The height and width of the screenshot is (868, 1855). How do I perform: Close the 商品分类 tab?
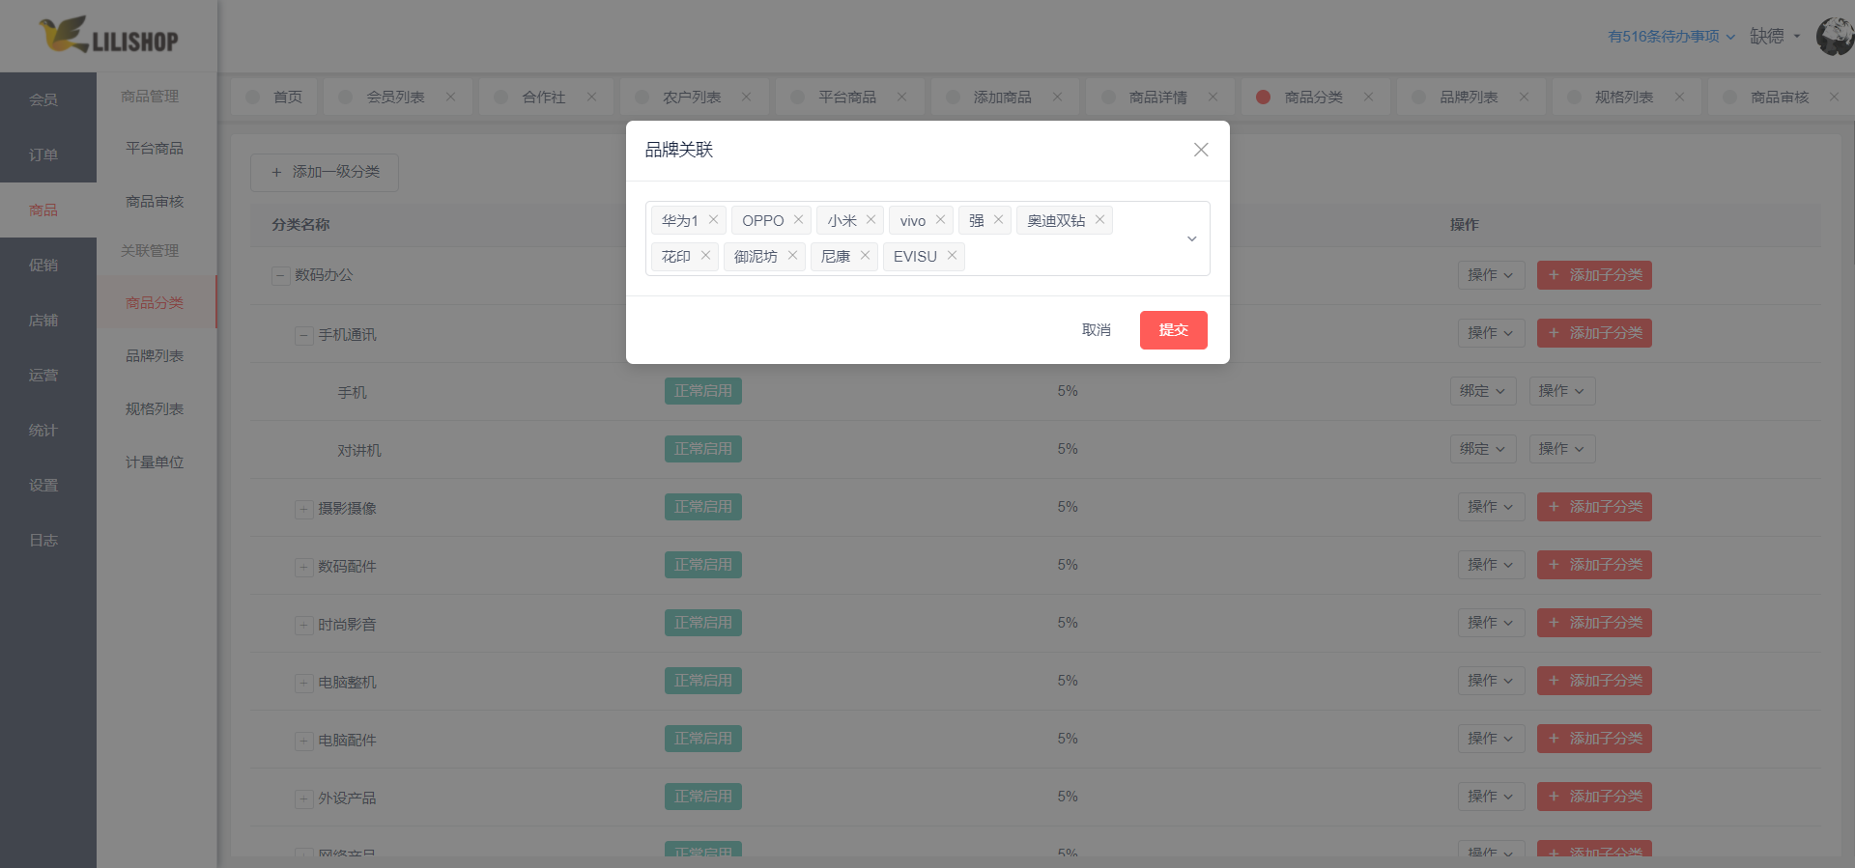[x=1368, y=97]
